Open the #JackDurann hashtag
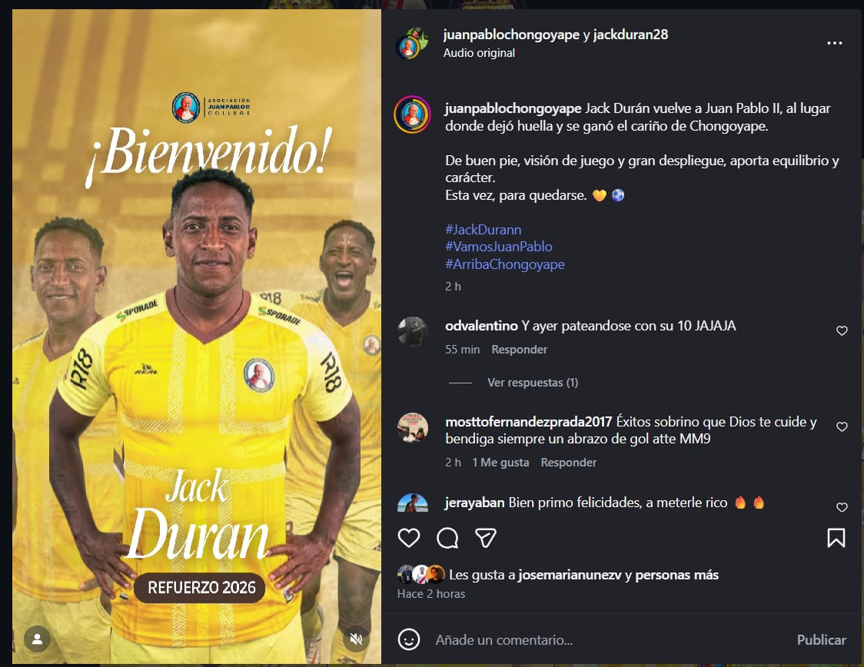The height and width of the screenshot is (667, 864). coord(484,229)
